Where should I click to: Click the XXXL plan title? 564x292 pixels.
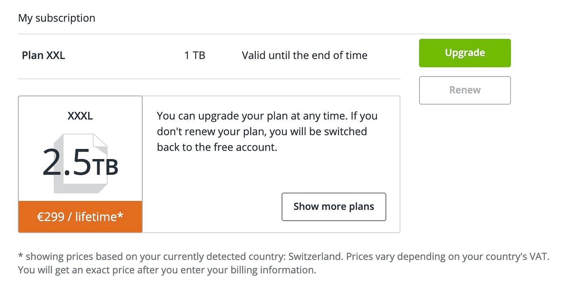point(80,116)
